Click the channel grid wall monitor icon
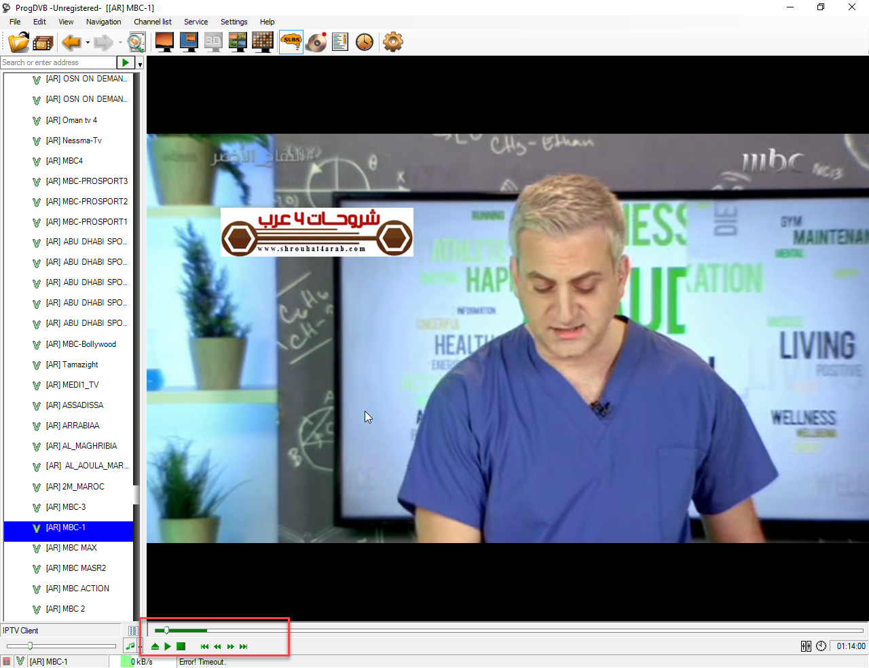Screen dimensions: 869x668 click(x=262, y=42)
